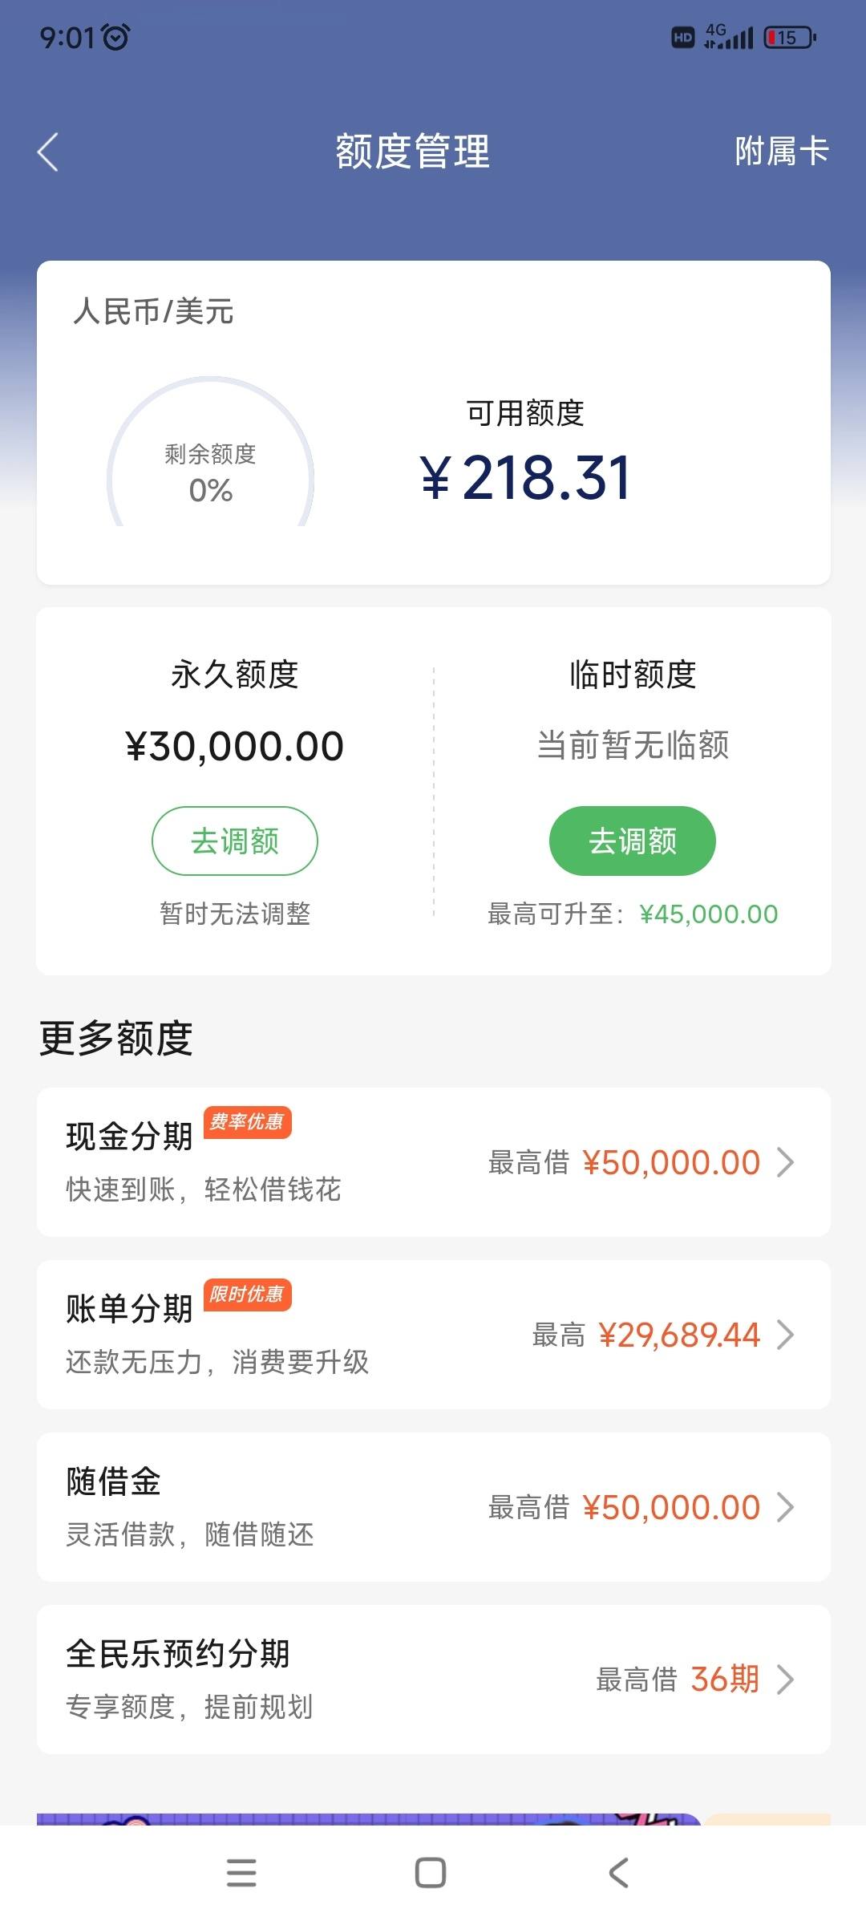Select the 随借金 item title
Image resolution: width=866 pixels, height=1925 pixels.
pyautogui.click(x=114, y=1481)
